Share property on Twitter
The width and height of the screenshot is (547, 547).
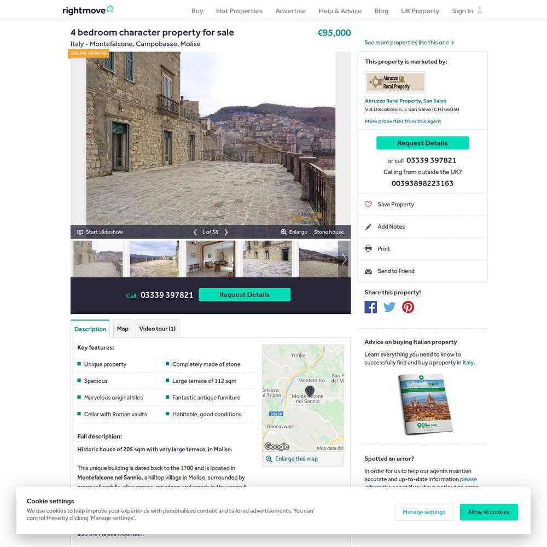point(389,307)
